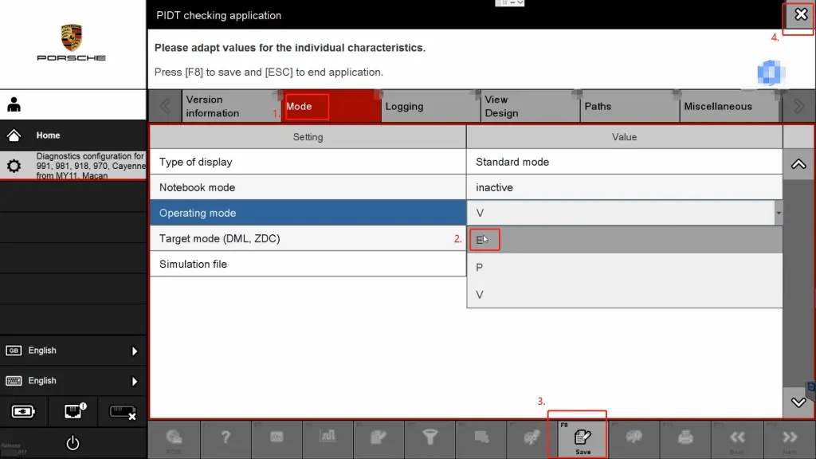
Task: Click the F8 Save button
Action: tap(583, 438)
